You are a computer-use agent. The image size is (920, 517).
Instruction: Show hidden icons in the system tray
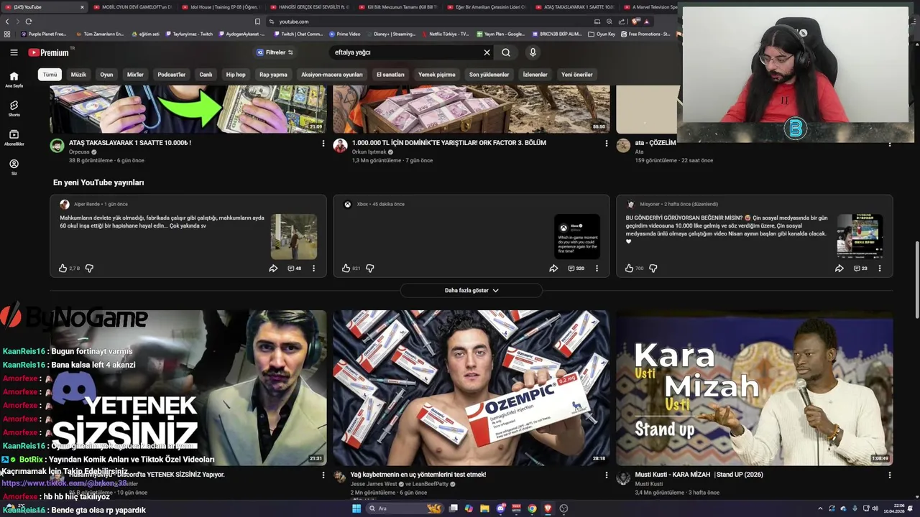820,508
